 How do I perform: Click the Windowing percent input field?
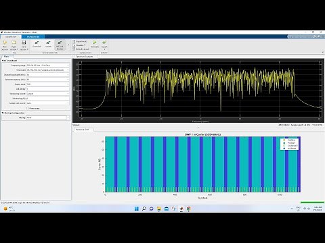click(x=48, y=99)
